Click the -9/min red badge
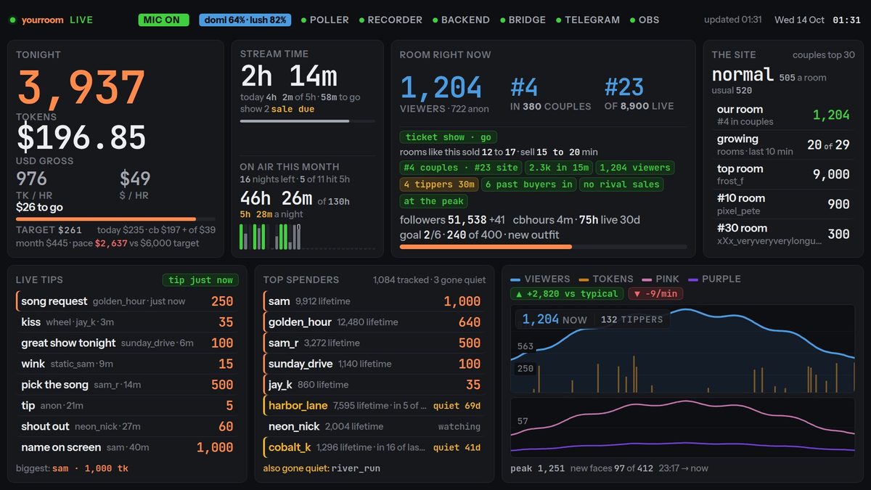Viewport: 871px width, 490px height. [656, 294]
